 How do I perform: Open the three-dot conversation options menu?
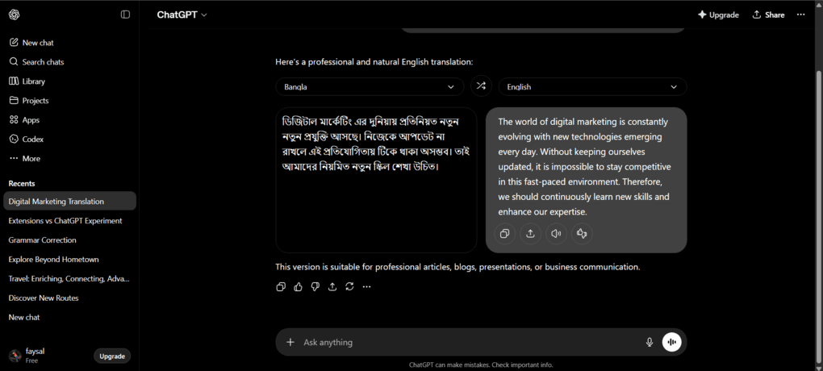tap(800, 15)
